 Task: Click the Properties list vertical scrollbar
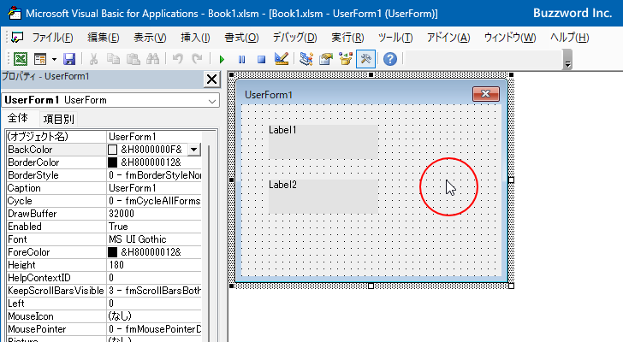pyautogui.click(x=209, y=242)
